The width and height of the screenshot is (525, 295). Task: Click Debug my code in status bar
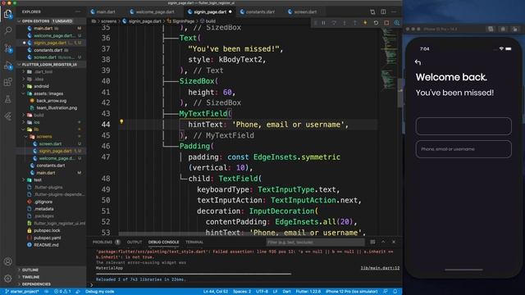click(x=100, y=292)
